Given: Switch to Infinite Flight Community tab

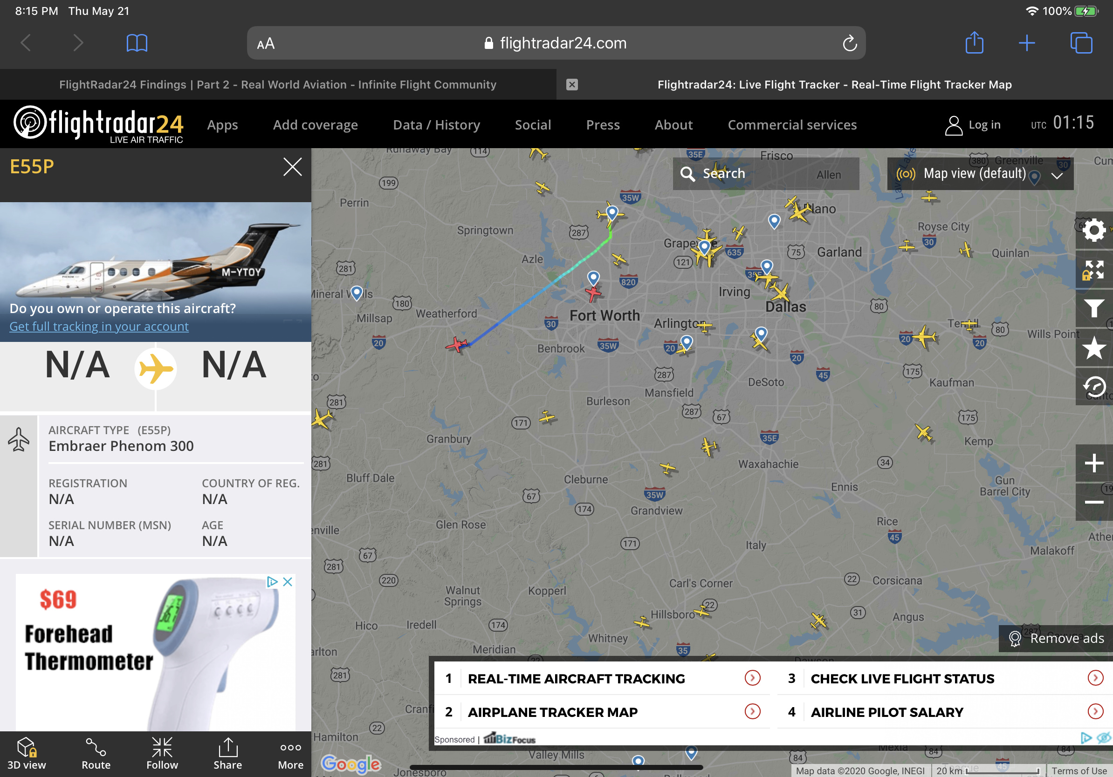Looking at the screenshot, I should [x=278, y=85].
